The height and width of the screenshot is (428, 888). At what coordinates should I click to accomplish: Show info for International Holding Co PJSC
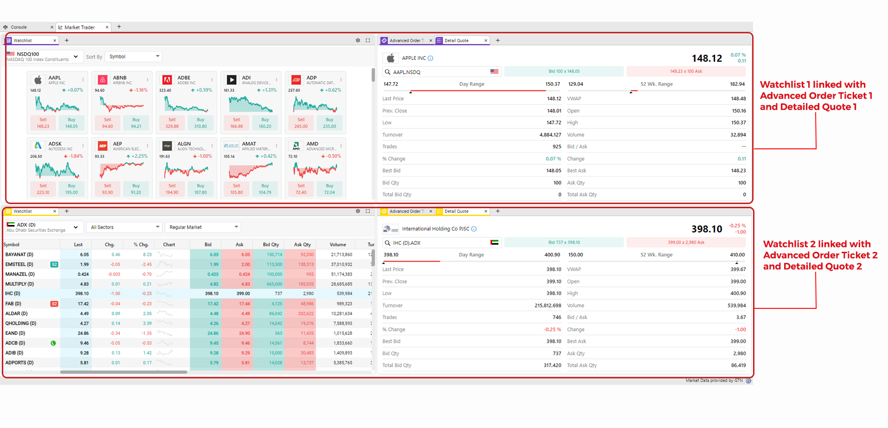(474, 229)
